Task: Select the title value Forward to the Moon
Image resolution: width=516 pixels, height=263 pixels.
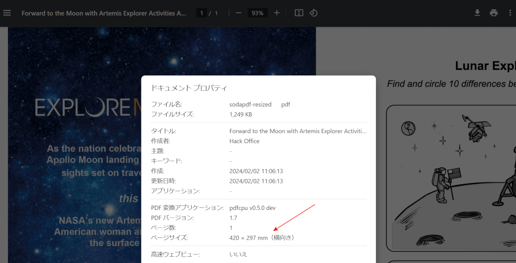Action: coord(298,131)
